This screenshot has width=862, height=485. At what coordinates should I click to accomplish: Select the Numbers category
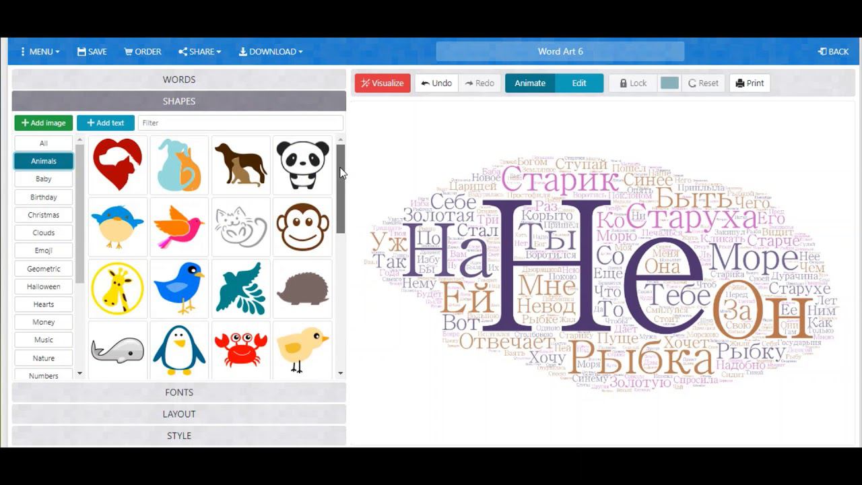[x=44, y=375]
